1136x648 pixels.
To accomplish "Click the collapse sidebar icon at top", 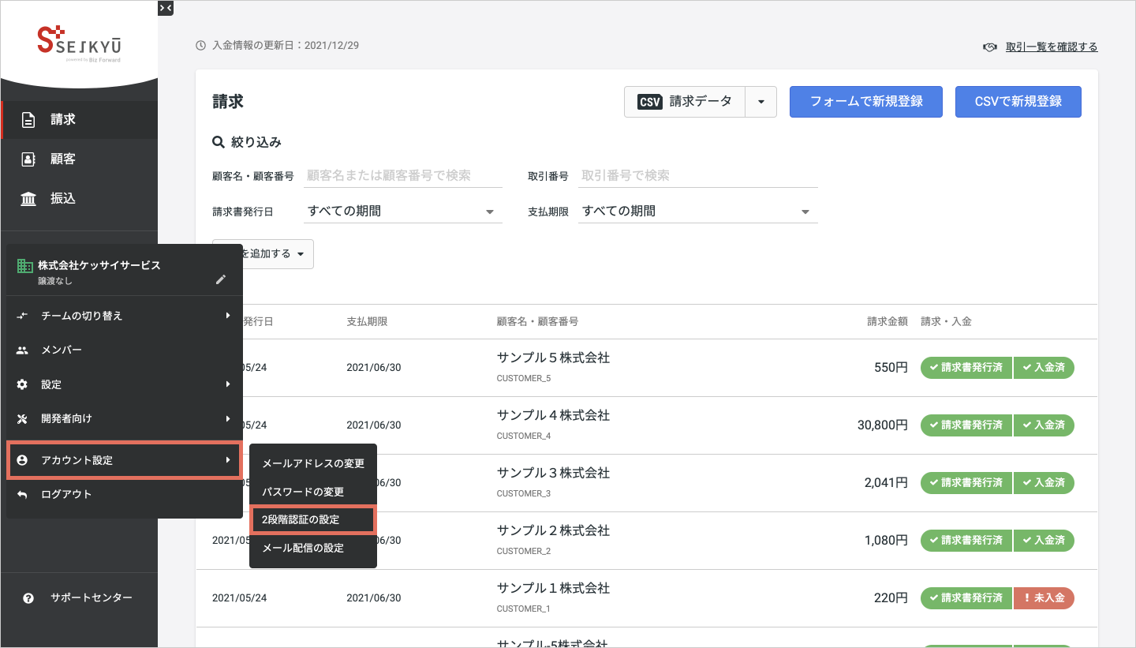I will tap(165, 8).
